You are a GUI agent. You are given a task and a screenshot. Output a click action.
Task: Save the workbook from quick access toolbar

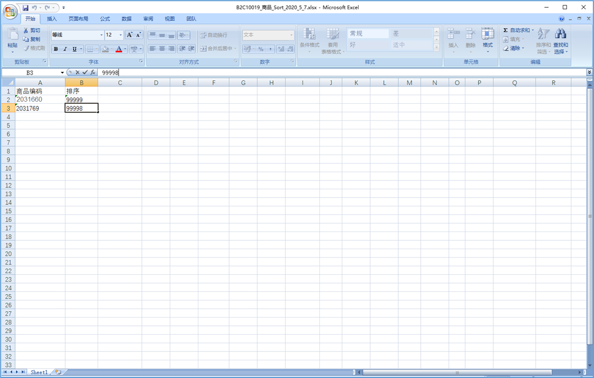point(26,8)
